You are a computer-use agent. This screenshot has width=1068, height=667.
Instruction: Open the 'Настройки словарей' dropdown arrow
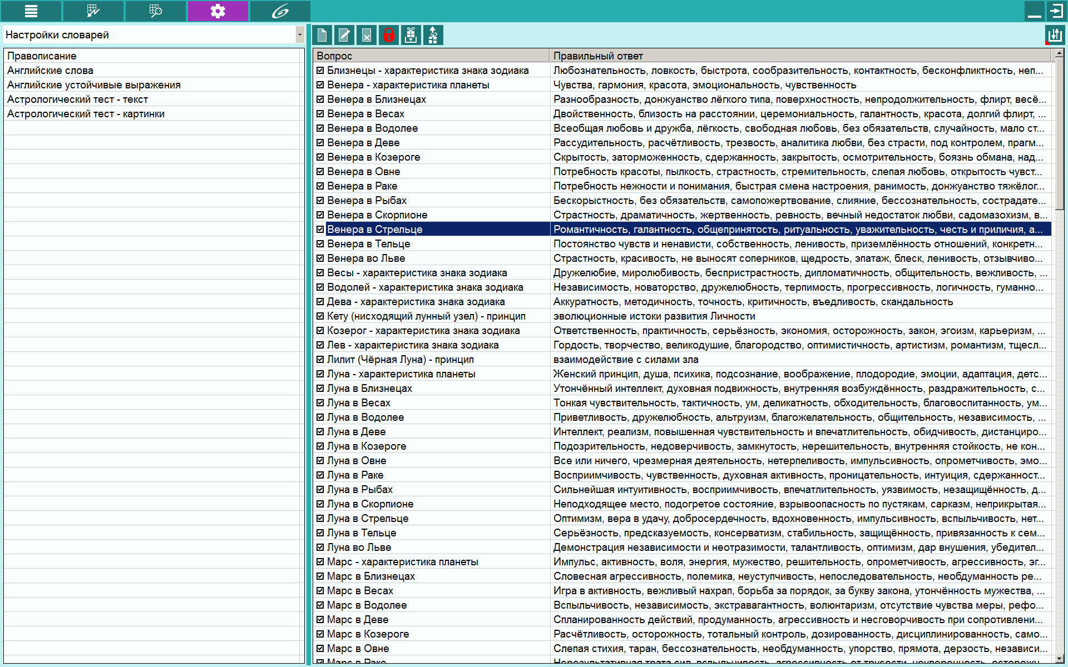point(300,34)
